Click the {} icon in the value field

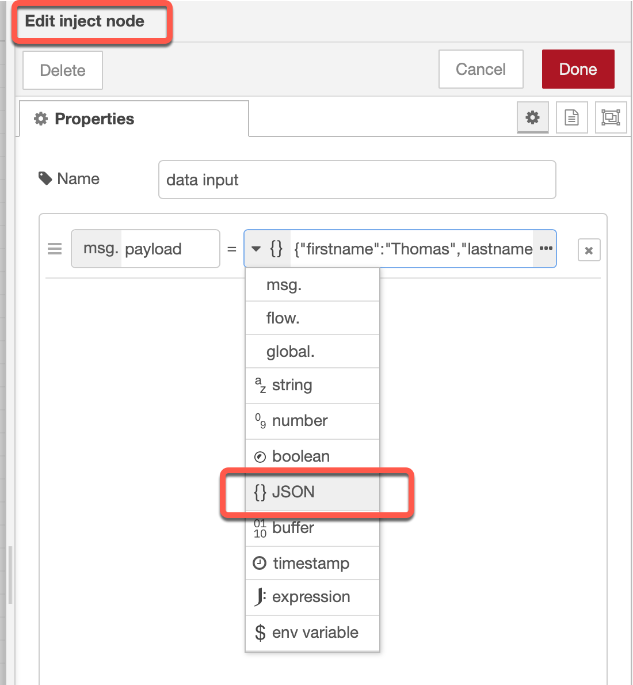tap(276, 248)
